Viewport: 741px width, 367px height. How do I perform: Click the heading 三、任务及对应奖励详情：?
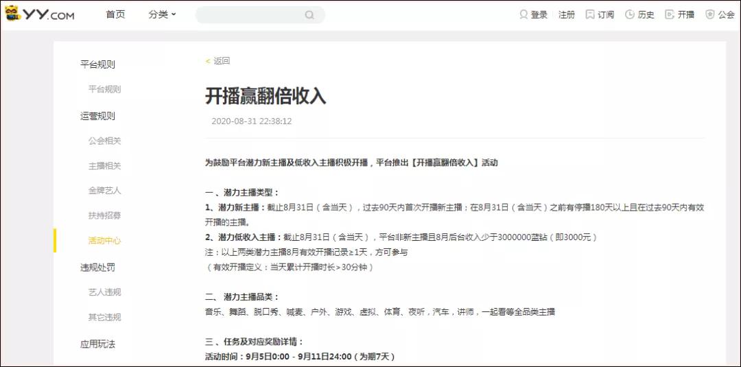[255, 342]
